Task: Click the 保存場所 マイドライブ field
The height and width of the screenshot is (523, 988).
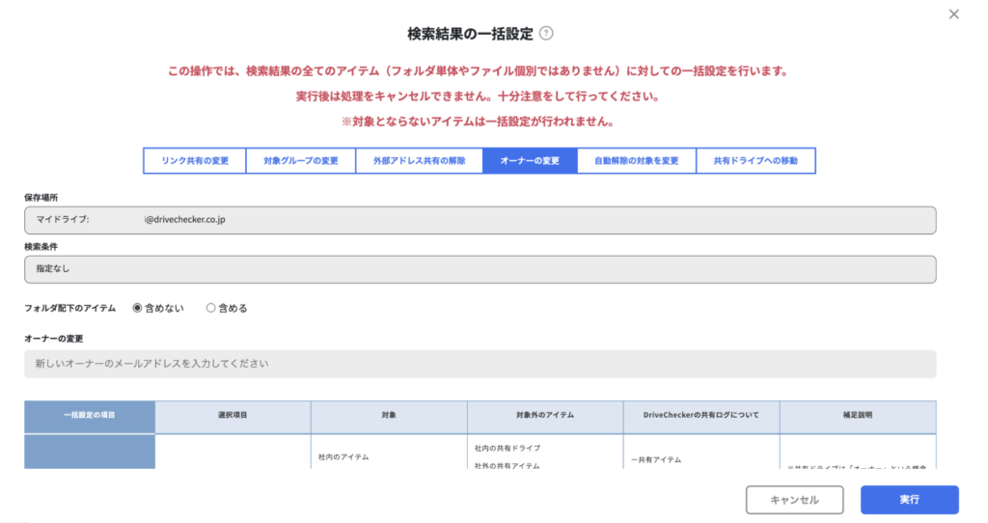Action: [x=480, y=220]
